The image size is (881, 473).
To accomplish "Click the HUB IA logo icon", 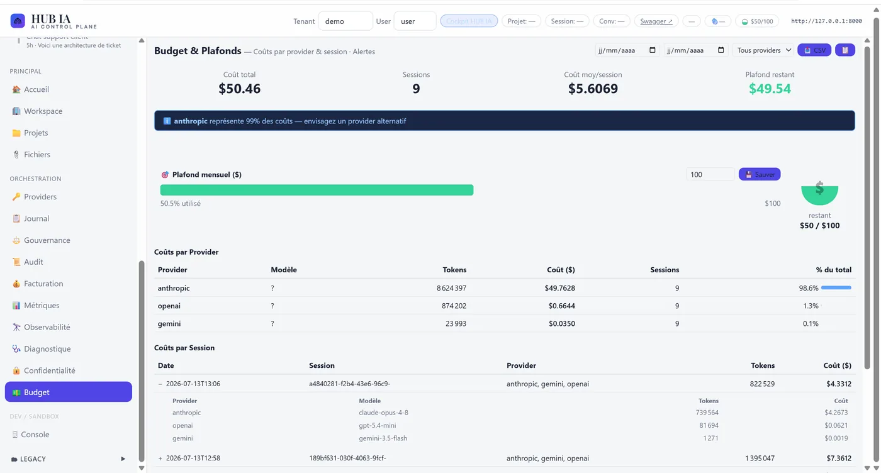I will tap(18, 21).
